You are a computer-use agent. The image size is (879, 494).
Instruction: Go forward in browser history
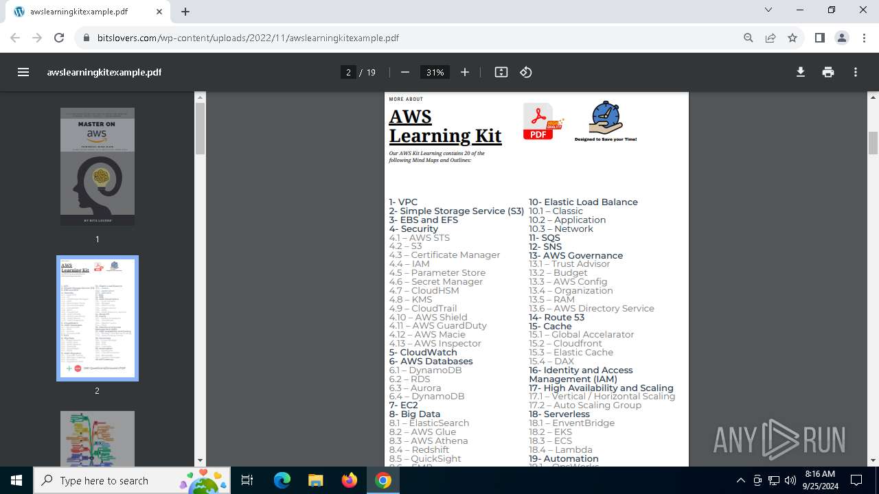point(37,38)
